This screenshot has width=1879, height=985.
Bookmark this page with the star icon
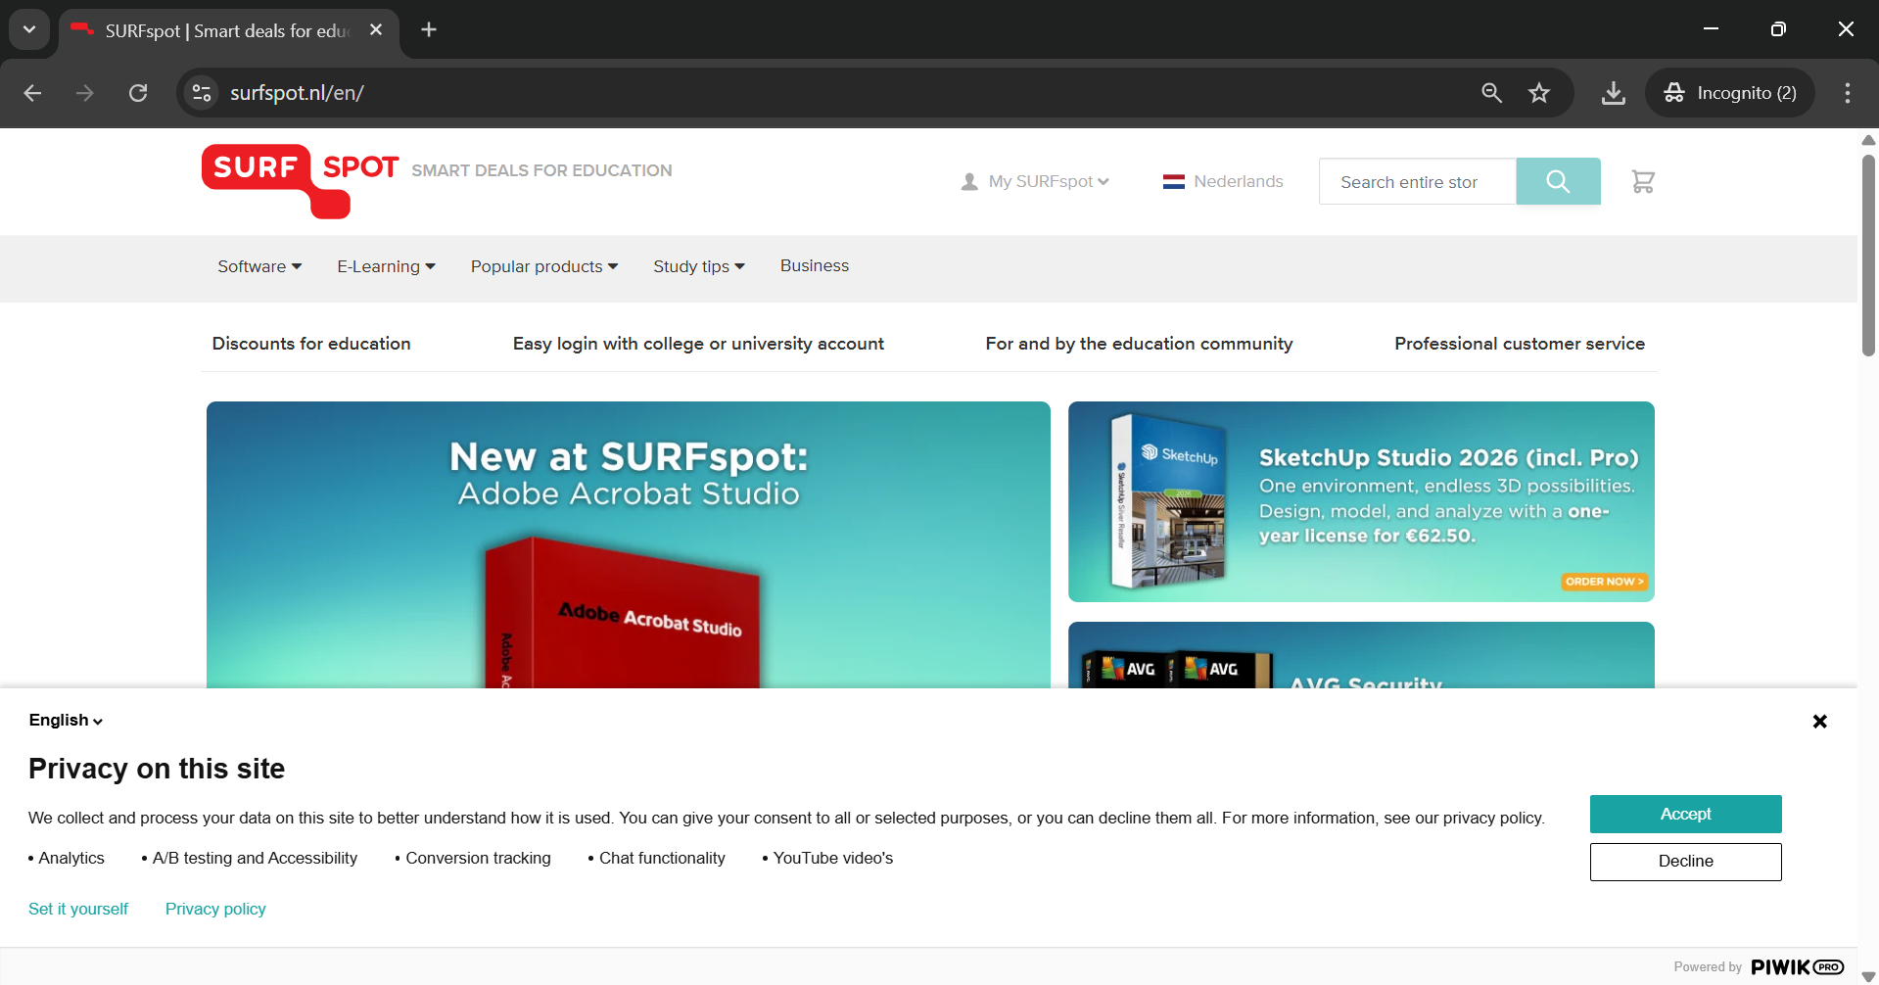click(x=1538, y=93)
